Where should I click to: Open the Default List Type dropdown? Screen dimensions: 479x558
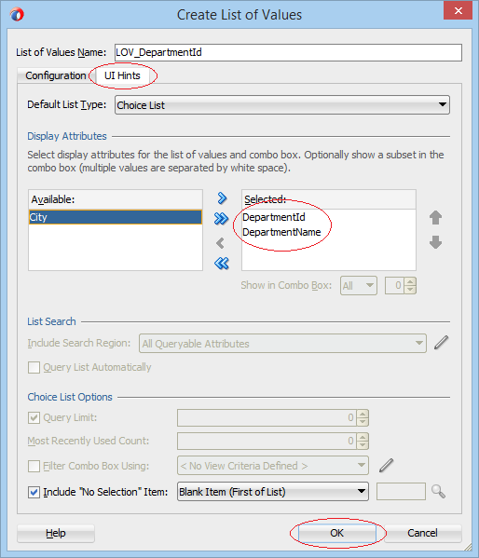[x=282, y=105]
